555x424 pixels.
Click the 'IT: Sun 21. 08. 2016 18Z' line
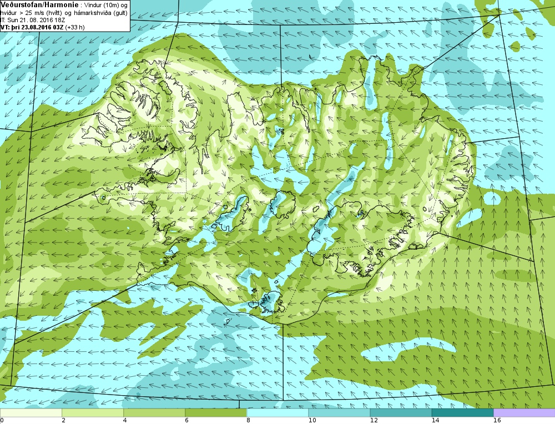point(33,20)
